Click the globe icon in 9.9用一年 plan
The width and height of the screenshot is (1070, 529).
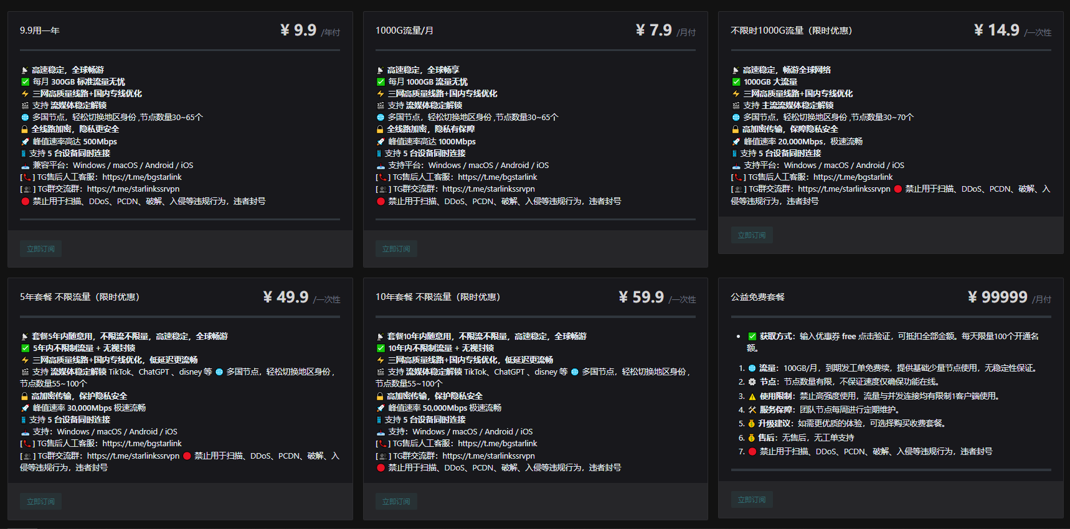25,118
